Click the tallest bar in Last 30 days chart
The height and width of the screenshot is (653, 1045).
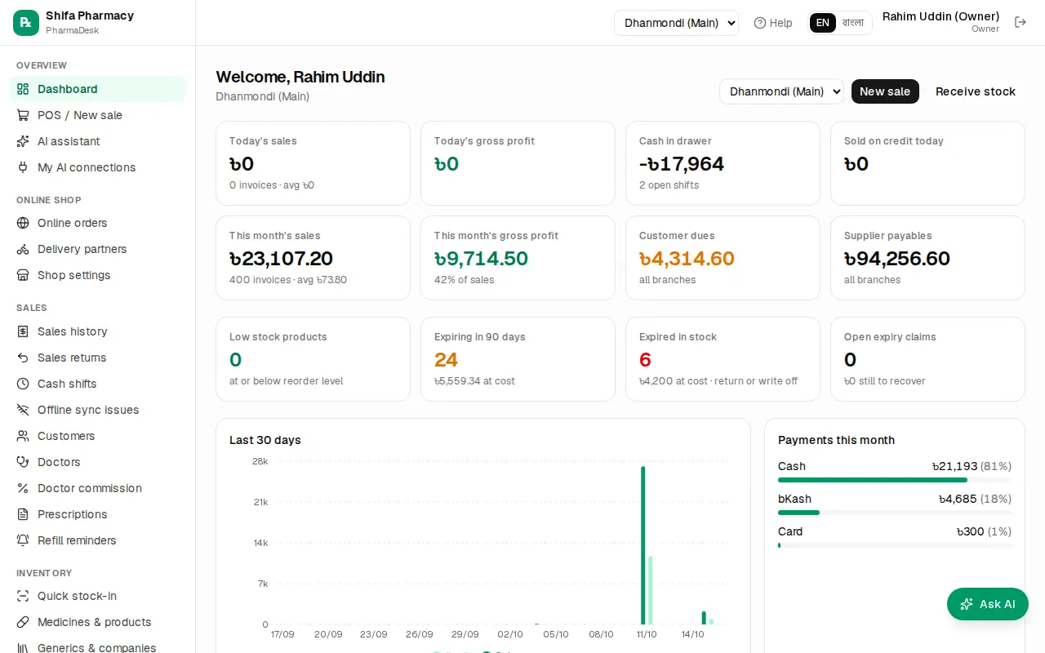point(643,545)
